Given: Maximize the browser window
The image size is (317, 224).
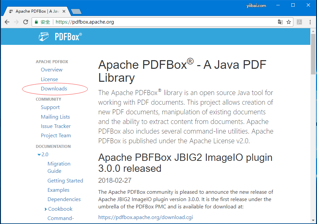Looking at the screenshot, I should point(293,5).
